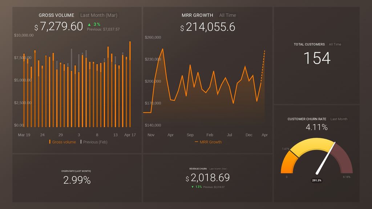Select the CUSTOMER CHURN RATE panel title
Screen dimensions: 372x209
(x=307, y=119)
